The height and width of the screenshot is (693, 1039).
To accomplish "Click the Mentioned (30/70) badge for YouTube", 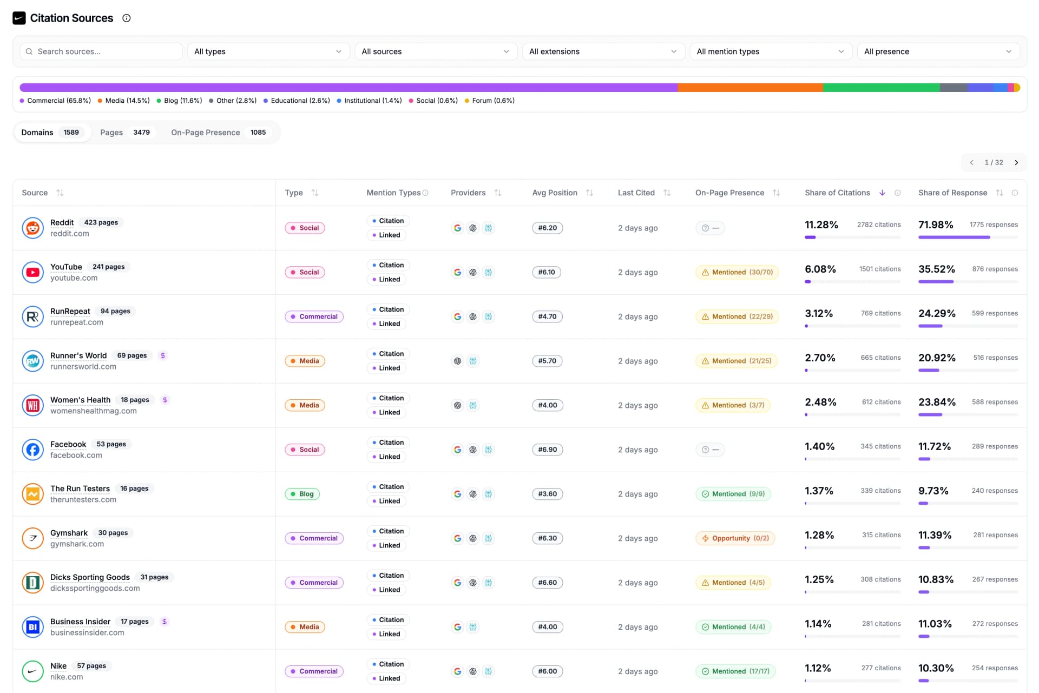I will tap(737, 272).
